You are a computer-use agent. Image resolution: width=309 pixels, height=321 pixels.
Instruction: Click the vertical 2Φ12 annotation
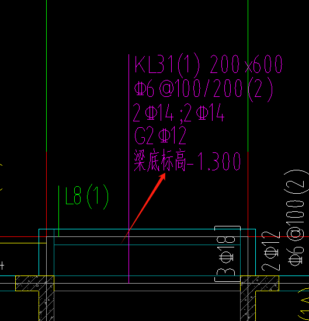(x=271, y=252)
